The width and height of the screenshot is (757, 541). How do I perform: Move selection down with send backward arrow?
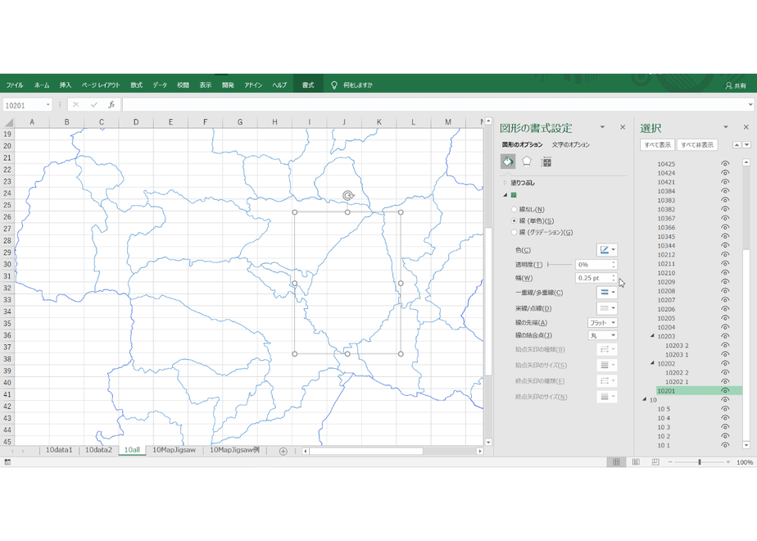[747, 145]
